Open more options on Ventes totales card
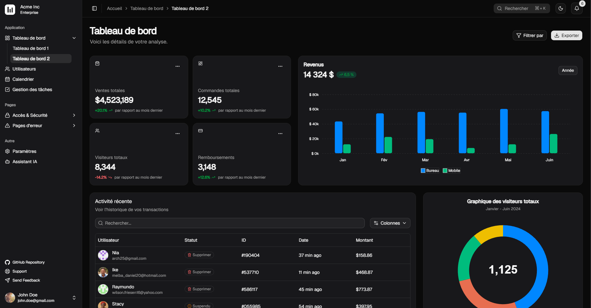This screenshot has width=591, height=308. (x=178, y=66)
